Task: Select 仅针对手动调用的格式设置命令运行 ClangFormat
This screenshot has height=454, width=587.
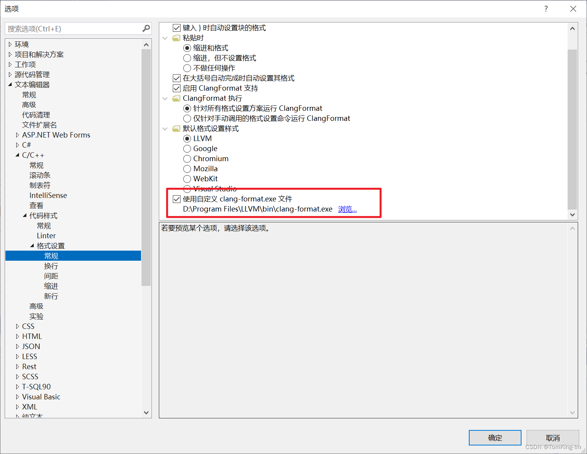Action: (x=187, y=118)
